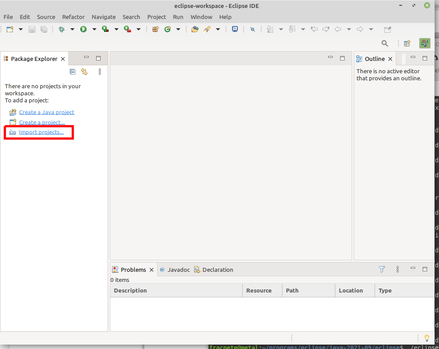Toggle the Java perspective button
This screenshot has width=439, height=349.
[425, 43]
